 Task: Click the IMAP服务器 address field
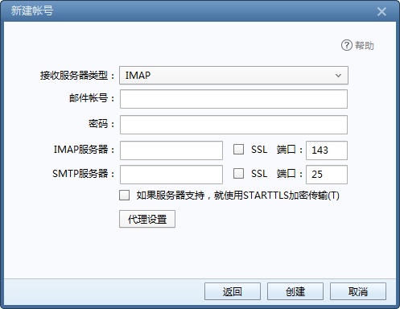171,150
